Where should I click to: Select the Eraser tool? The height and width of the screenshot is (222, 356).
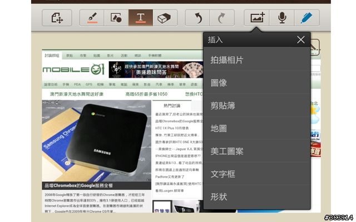[x=165, y=18]
